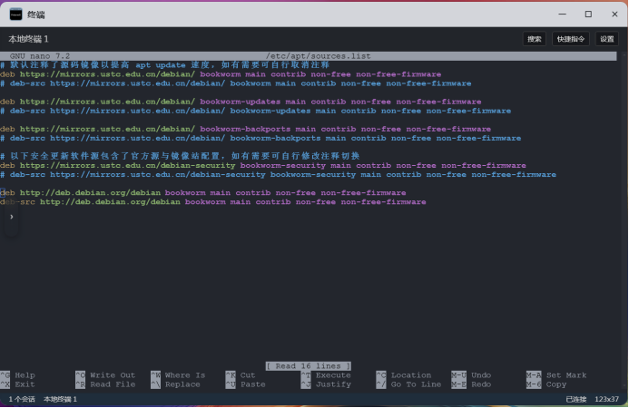This screenshot has width=629, height=408.
Task: Click the ^K Cut shortcut label
Action: (241, 375)
